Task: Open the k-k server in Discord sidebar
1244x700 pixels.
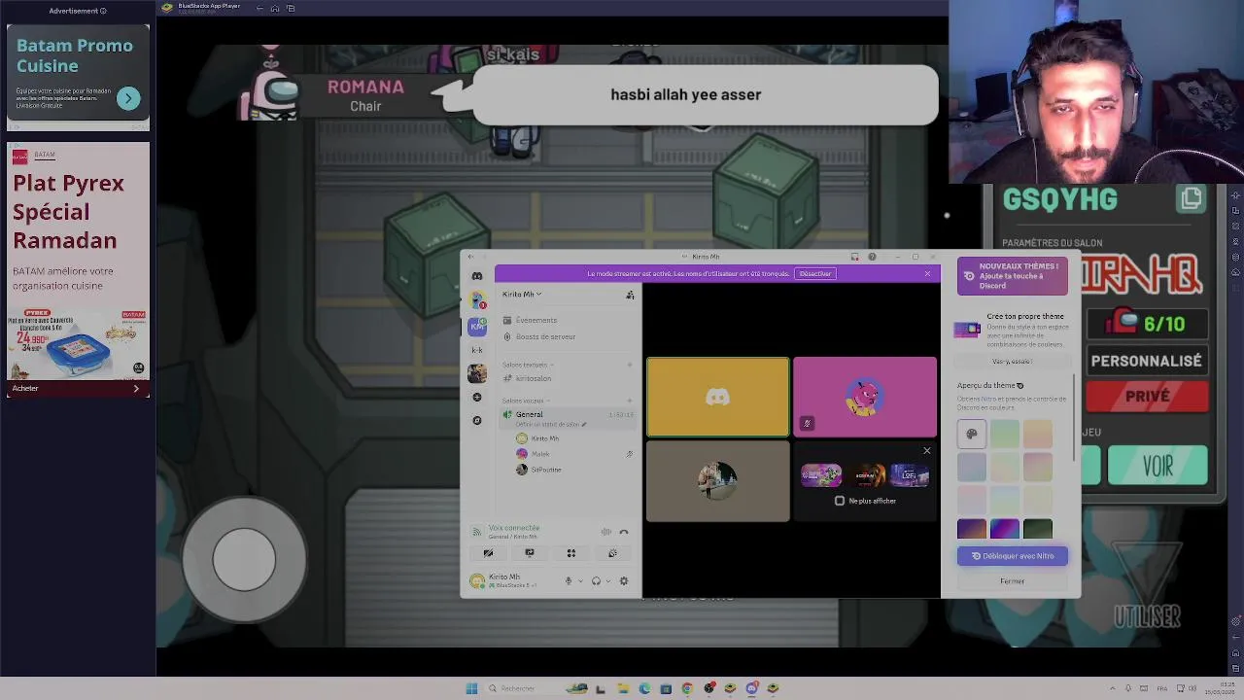Action: click(x=477, y=350)
